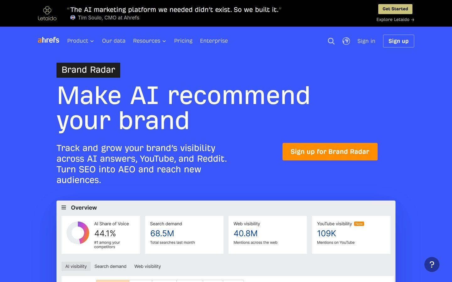The image size is (452, 282).
Task: Click the Web visibility 40.8M card
Action: 268,235
